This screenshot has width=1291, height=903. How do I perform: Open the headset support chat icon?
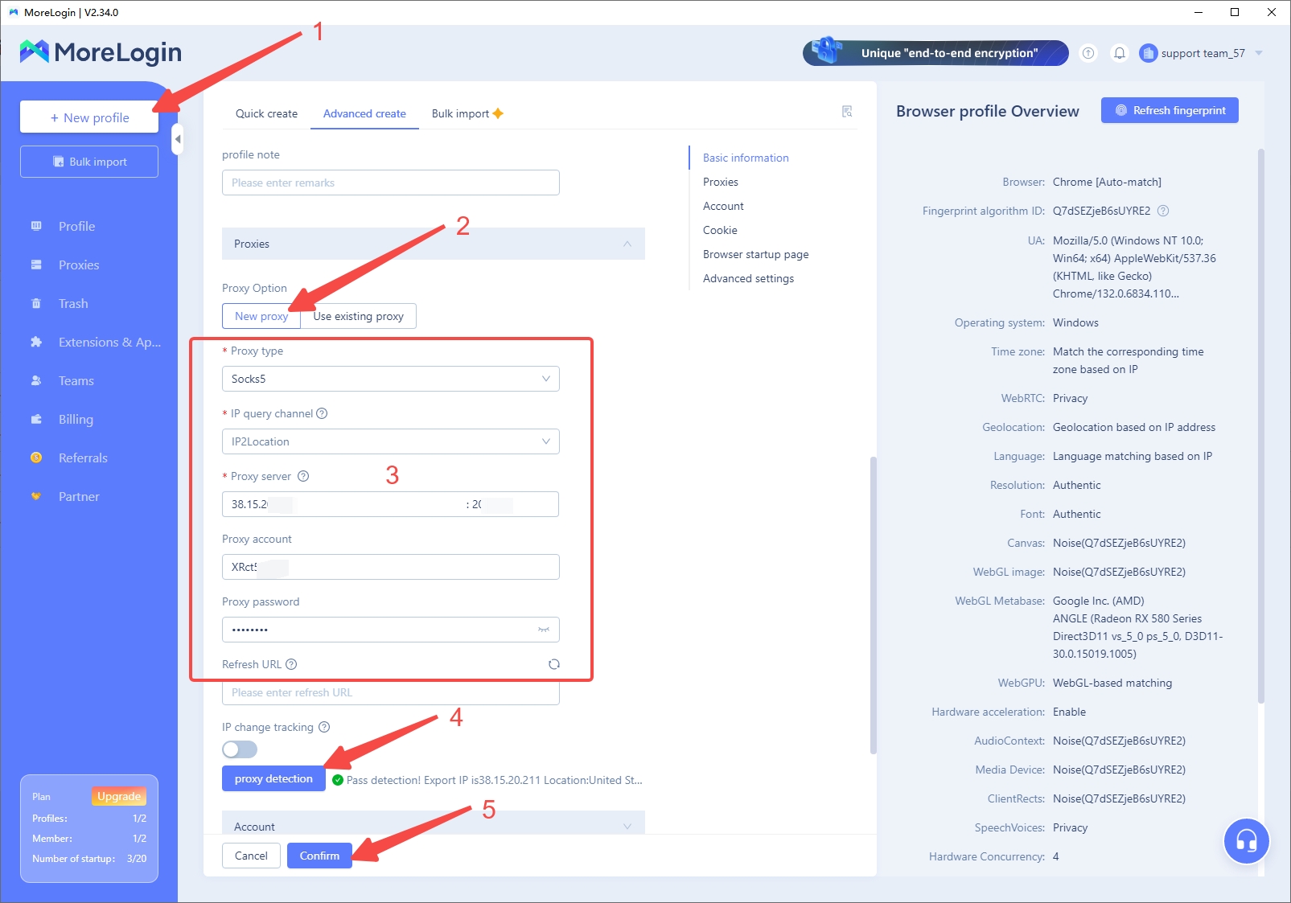pyautogui.click(x=1246, y=841)
